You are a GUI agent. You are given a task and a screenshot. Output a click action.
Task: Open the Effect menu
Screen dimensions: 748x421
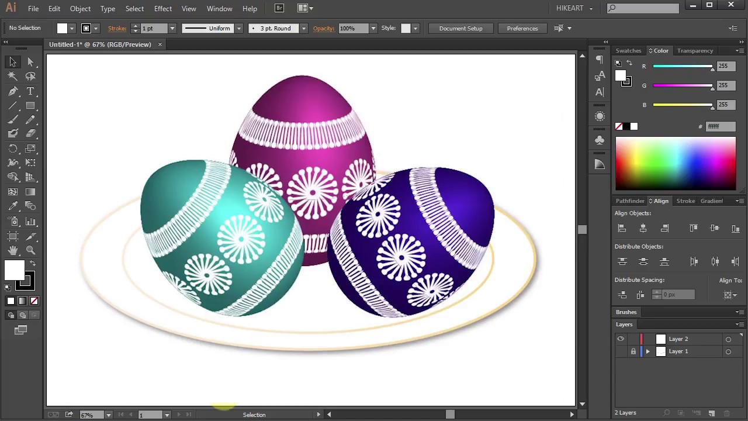pos(163,9)
